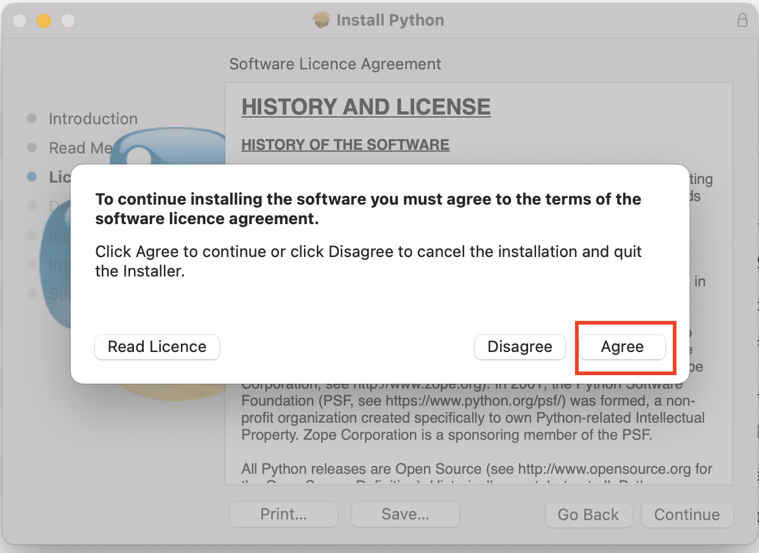Click the yellow minimize window button

(x=43, y=21)
